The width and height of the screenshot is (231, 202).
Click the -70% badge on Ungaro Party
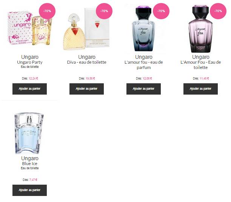47,11
